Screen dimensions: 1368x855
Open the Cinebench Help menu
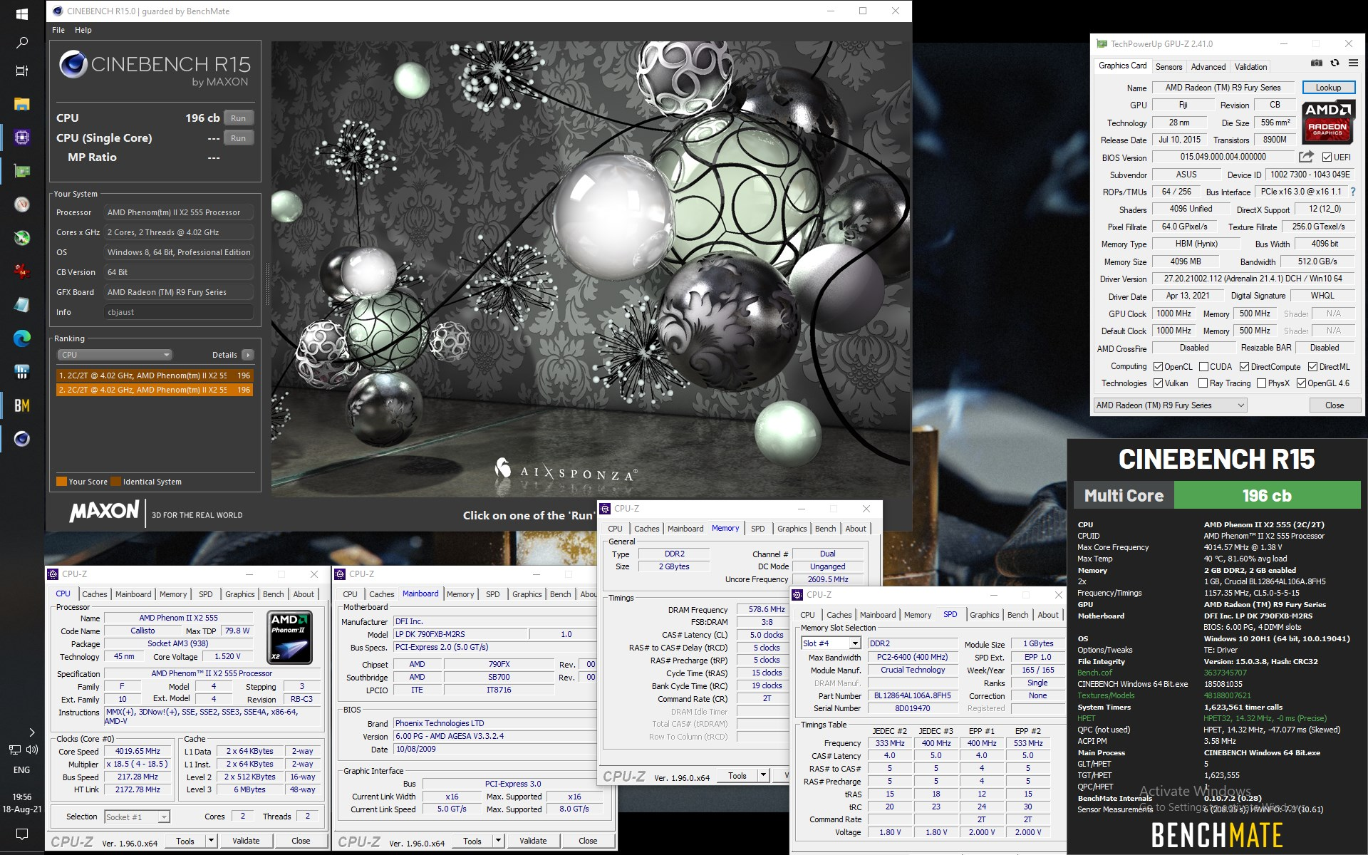pos(83,30)
